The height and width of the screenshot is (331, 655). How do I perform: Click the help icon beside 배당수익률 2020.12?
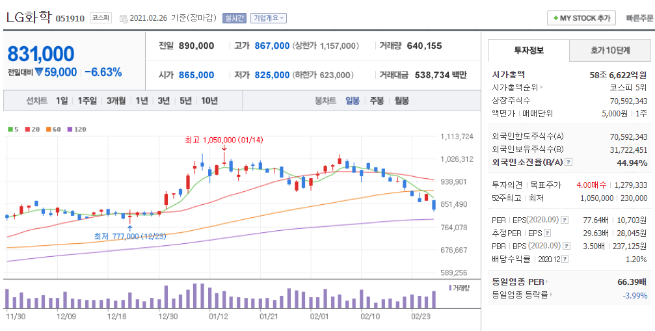pos(565,259)
